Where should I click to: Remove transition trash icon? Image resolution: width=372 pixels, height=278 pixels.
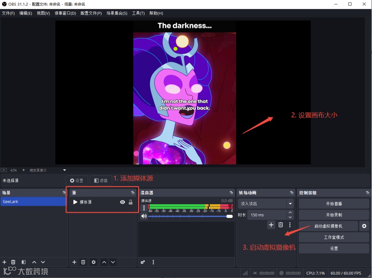(x=281, y=225)
